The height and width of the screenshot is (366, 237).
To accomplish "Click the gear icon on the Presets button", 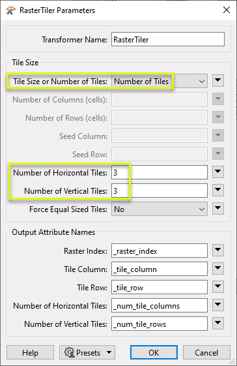I will tap(69, 352).
